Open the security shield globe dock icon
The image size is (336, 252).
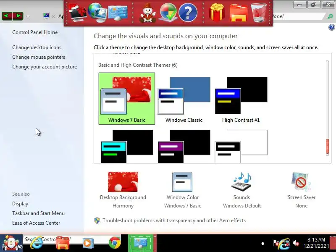tap(168, 13)
